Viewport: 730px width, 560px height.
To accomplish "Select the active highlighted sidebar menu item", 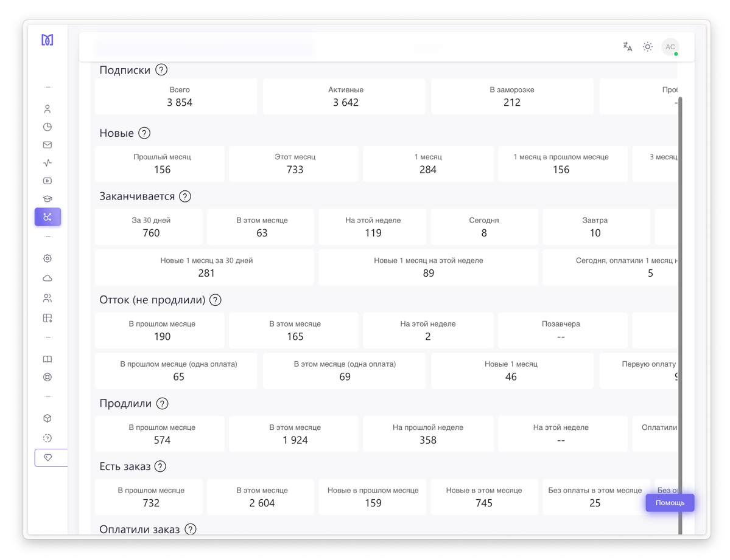I will (x=47, y=217).
